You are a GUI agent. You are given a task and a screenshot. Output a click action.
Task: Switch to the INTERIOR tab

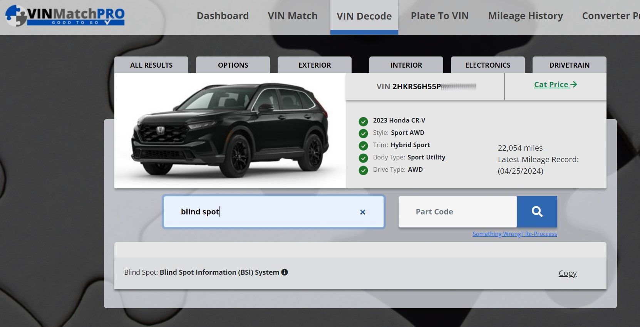pos(406,65)
